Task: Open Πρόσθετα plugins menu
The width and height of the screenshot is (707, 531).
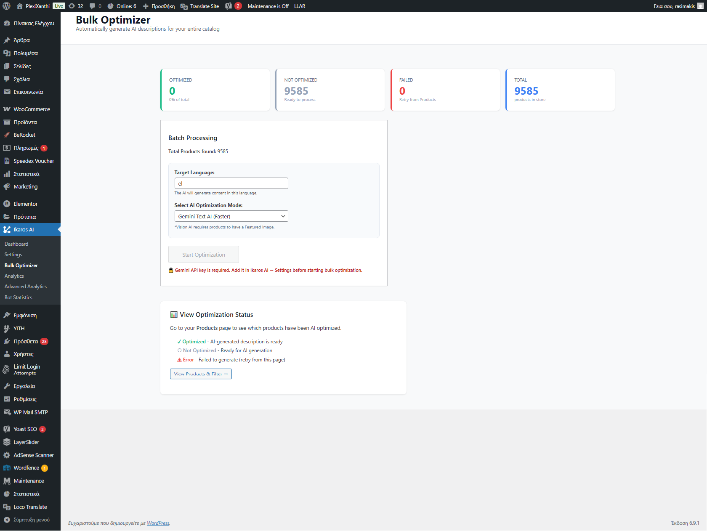Action: click(x=30, y=341)
